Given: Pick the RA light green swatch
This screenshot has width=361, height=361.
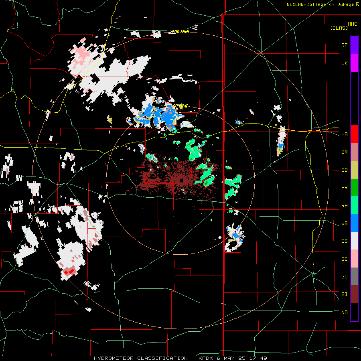Looking at the screenshot, I should pyautogui.click(x=354, y=205).
